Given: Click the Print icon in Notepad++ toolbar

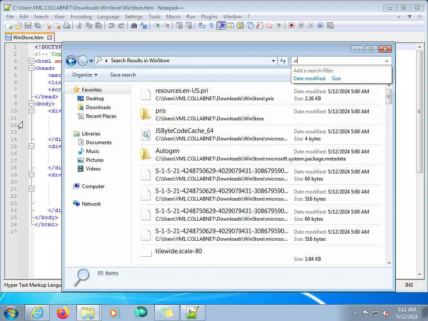Looking at the screenshot, I should [66, 25].
